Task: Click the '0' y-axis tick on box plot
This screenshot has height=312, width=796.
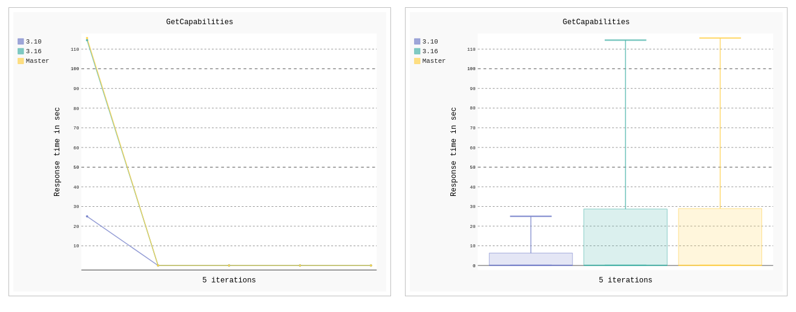Action: click(x=474, y=265)
